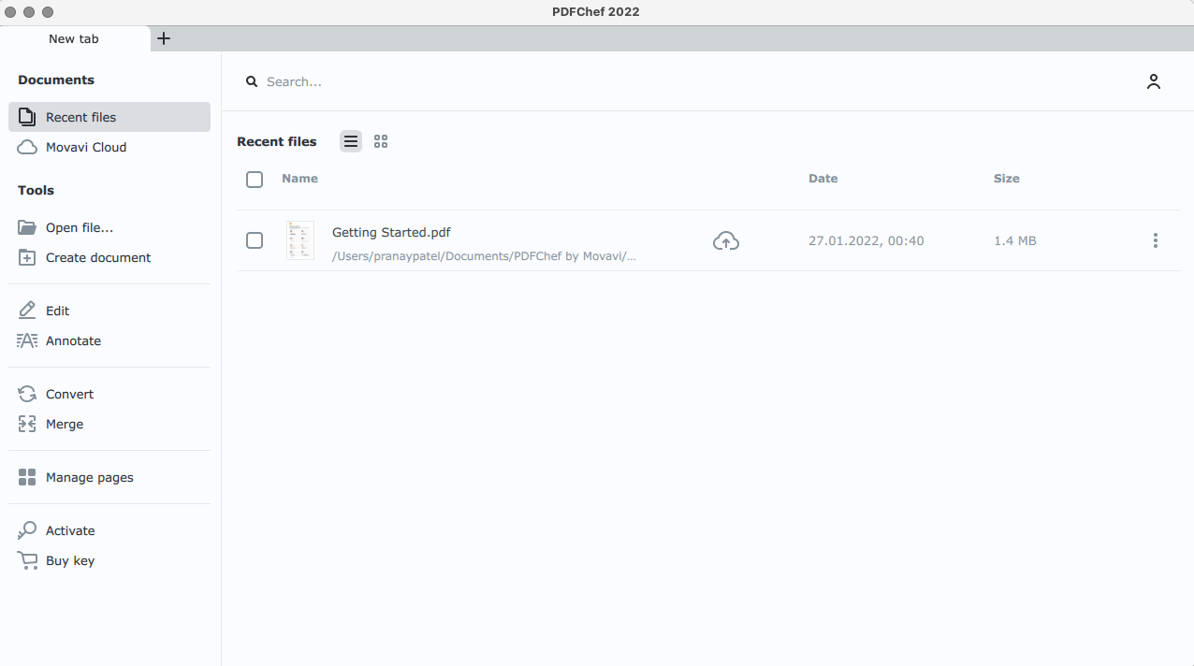The height and width of the screenshot is (666, 1194).
Task: Sort by the Size column header
Action: (1007, 179)
